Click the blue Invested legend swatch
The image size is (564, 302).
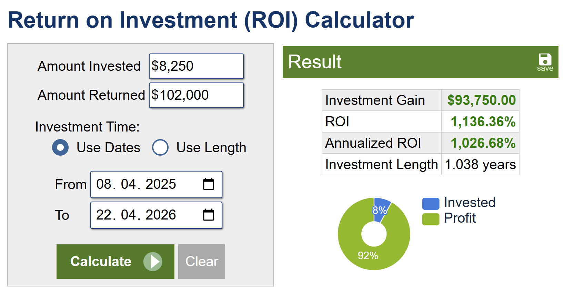(431, 204)
